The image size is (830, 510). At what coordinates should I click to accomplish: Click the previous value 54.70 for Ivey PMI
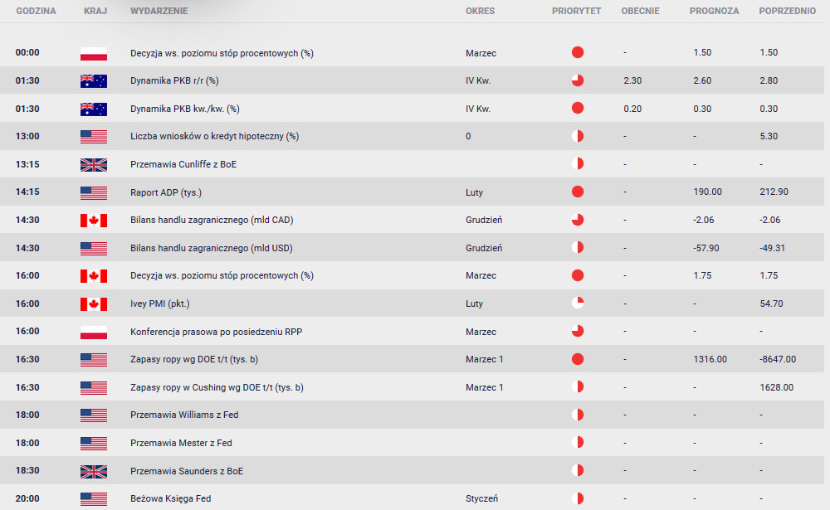(x=771, y=304)
